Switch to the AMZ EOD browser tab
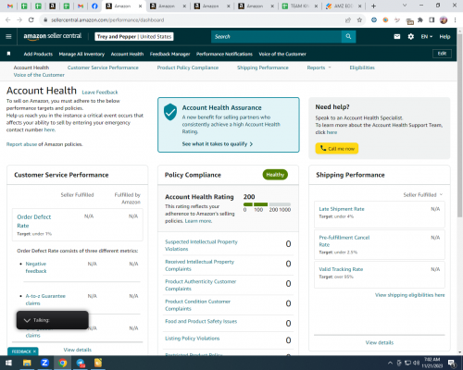Image resolution: width=463 pixels, height=370 pixels. click(x=343, y=6)
